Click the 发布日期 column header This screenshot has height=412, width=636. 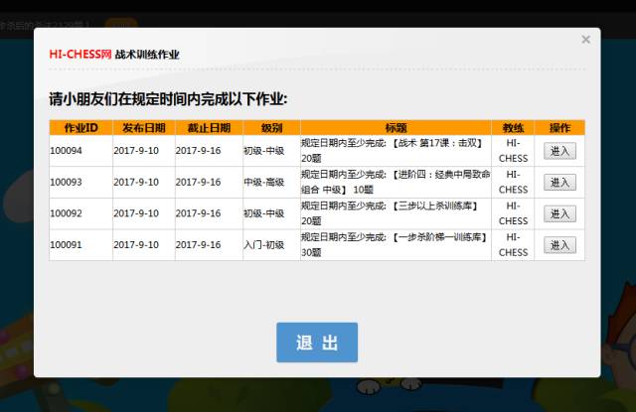click(142, 127)
